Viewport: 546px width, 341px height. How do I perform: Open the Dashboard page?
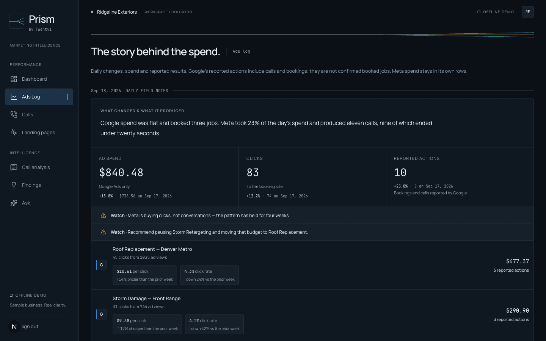[x=39, y=79]
